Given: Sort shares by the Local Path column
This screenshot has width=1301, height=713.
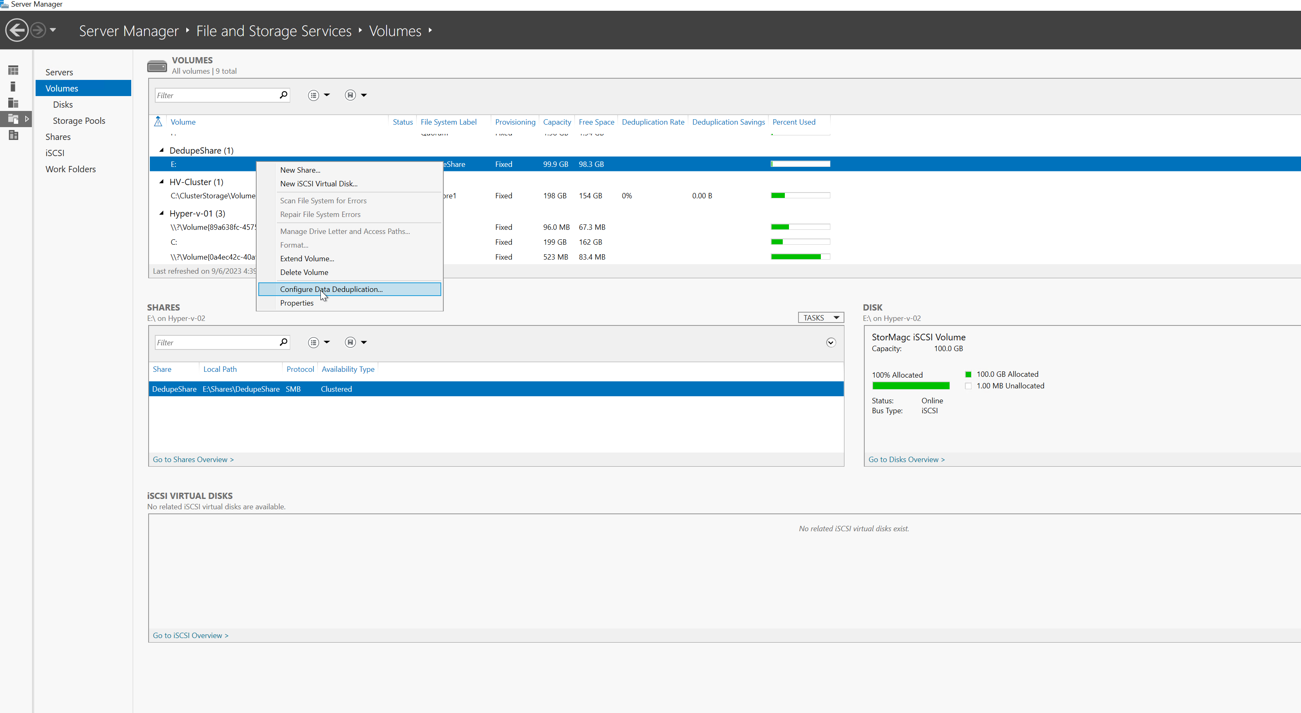Looking at the screenshot, I should 220,369.
